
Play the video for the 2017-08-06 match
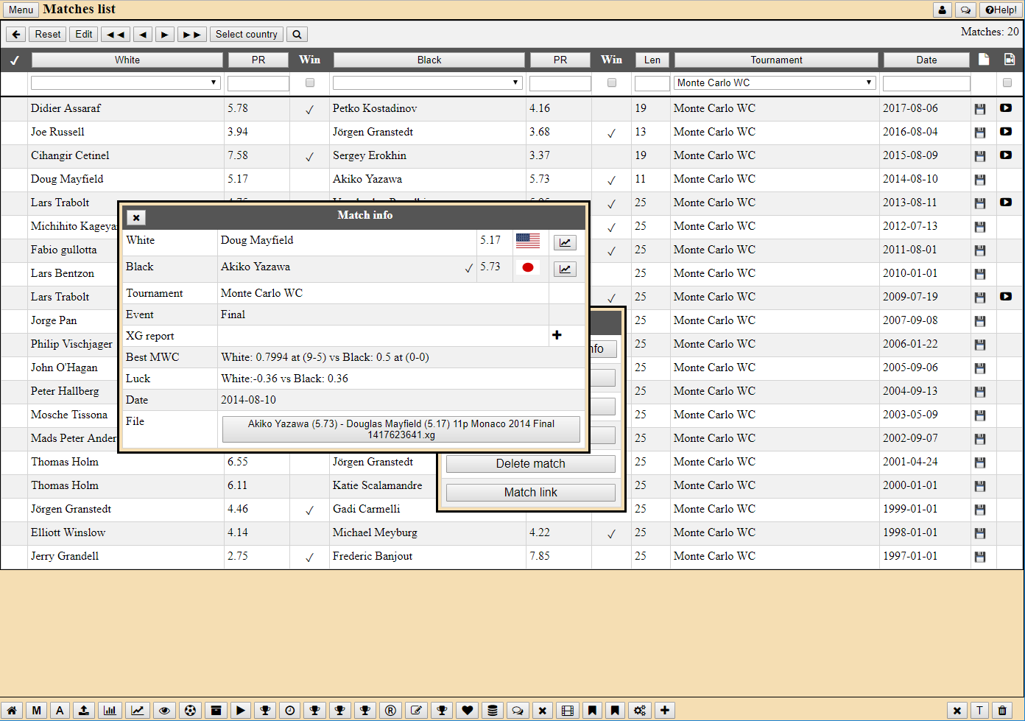(1006, 108)
